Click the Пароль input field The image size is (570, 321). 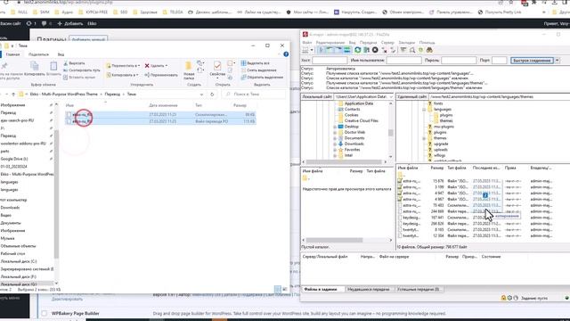tap(459, 61)
